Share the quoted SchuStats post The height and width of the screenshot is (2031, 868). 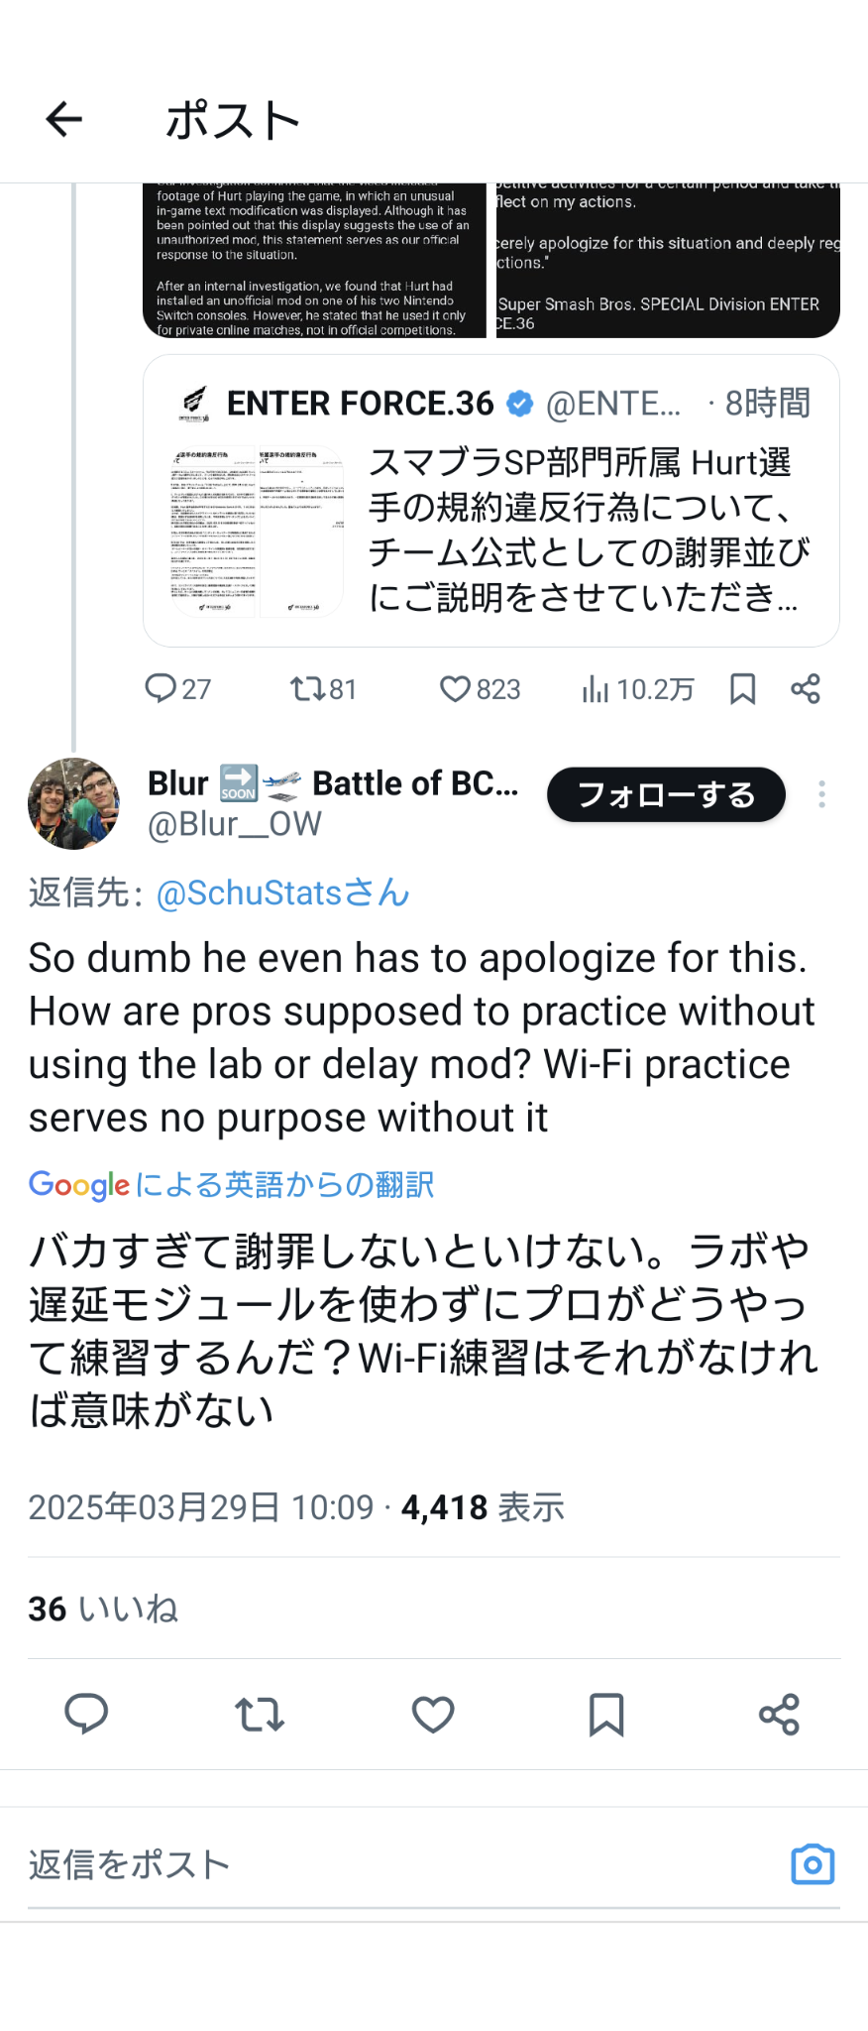click(806, 689)
